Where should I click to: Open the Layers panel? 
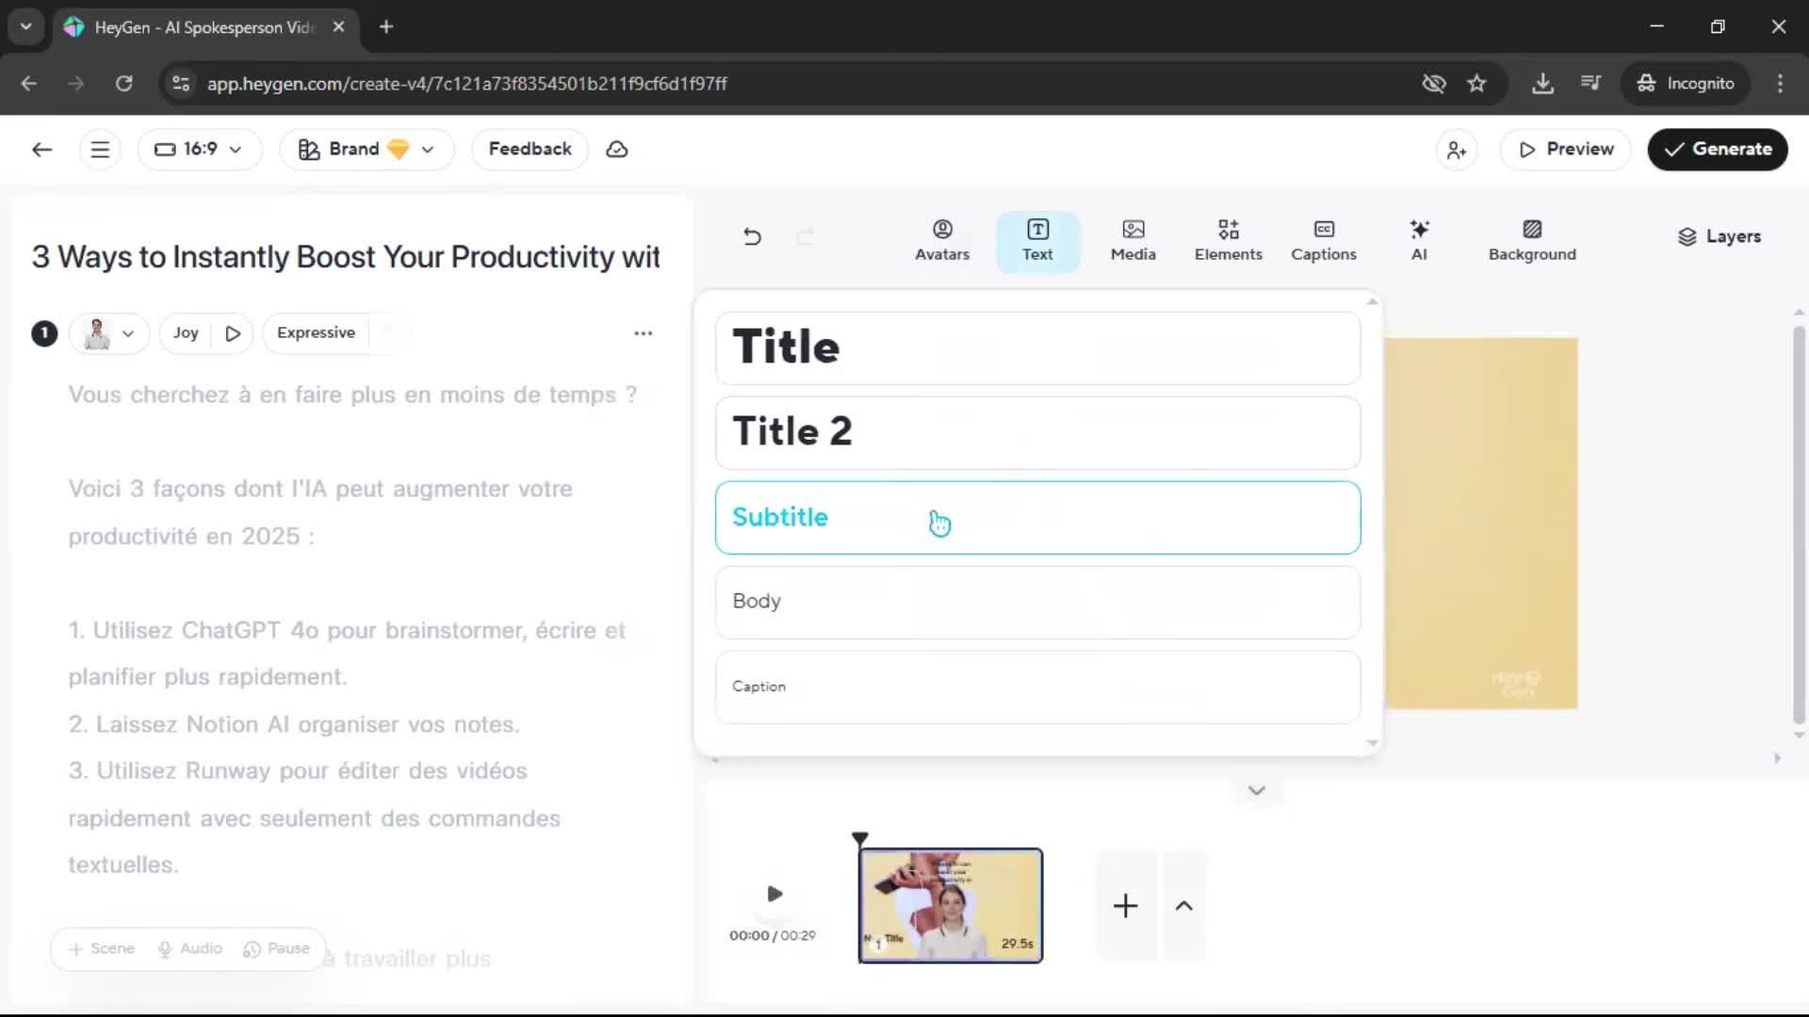(1719, 236)
